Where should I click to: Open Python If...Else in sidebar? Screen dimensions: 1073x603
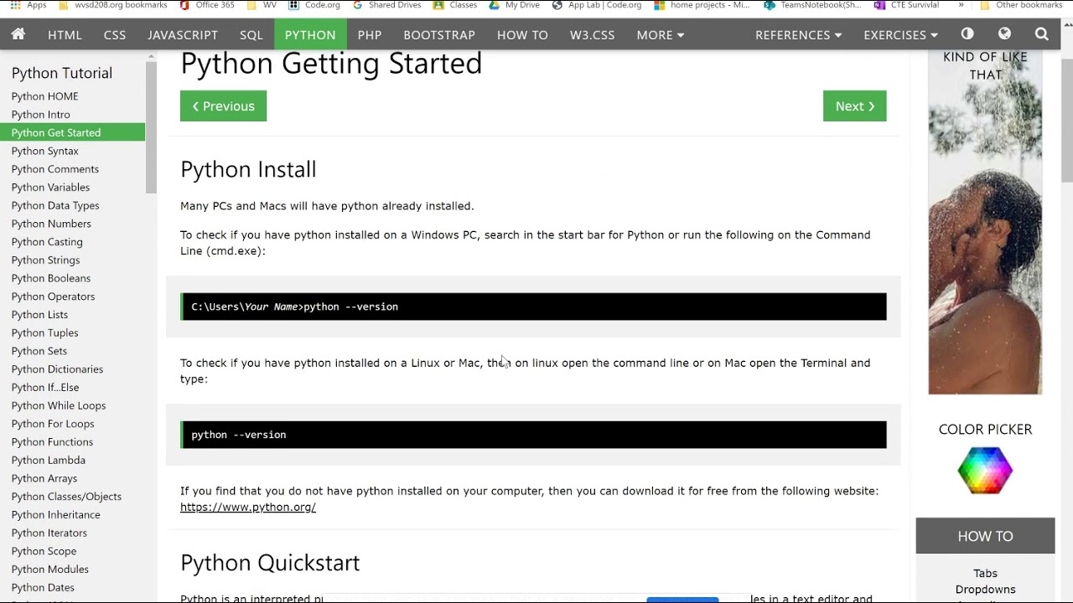[x=45, y=388]
